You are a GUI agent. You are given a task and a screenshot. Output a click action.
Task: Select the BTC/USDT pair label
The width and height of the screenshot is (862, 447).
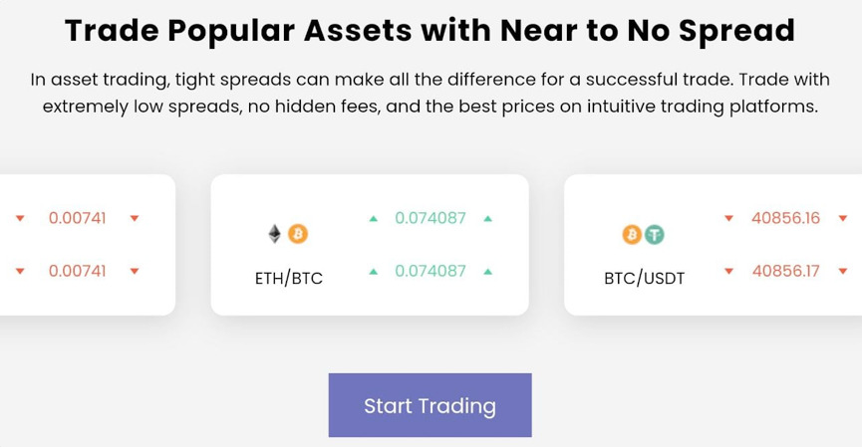click(644, 279)
